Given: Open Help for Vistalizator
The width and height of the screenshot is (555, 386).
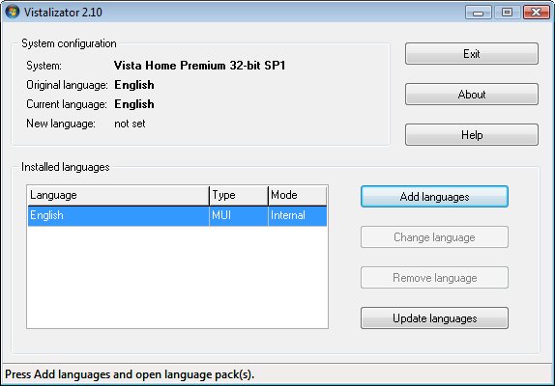Looking at the screenshot, I should 472,134.
